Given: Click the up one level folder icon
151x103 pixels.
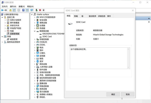Looking at the screenshot, I should (x=10, y=10).
